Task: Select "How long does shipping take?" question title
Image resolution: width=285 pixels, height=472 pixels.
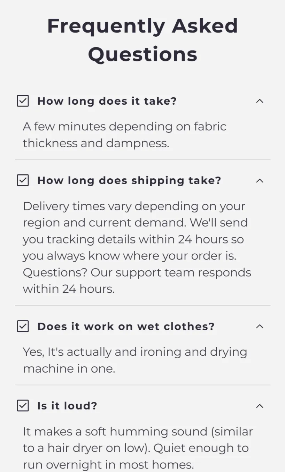Action: point(129,180)
